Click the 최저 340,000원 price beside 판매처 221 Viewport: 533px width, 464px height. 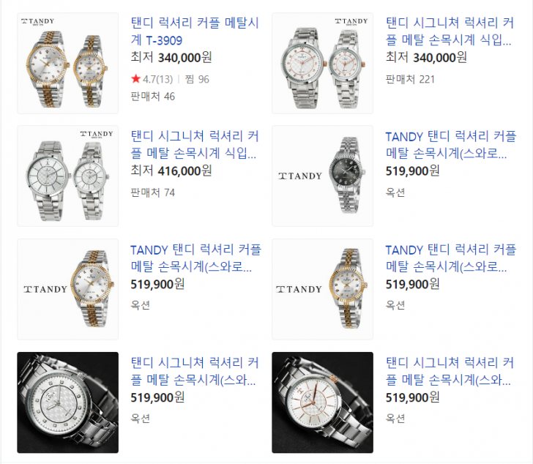point(426,57)
